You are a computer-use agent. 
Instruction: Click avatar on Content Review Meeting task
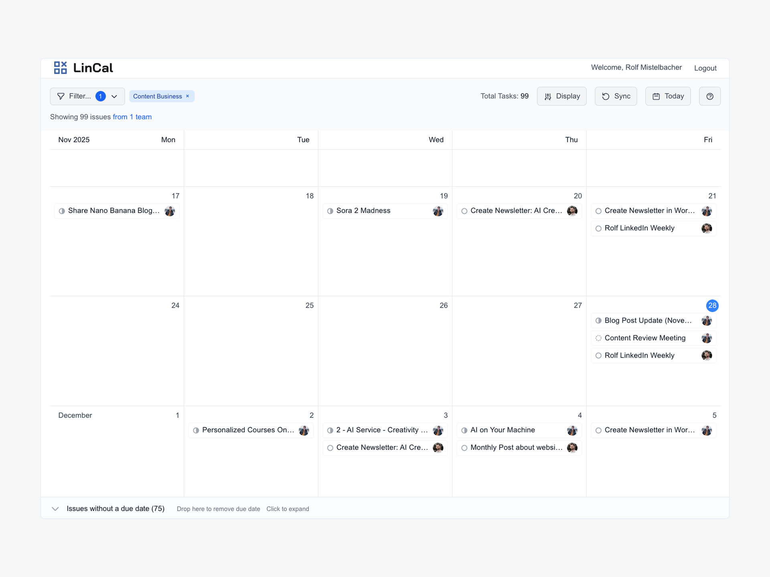pos(706,338)
